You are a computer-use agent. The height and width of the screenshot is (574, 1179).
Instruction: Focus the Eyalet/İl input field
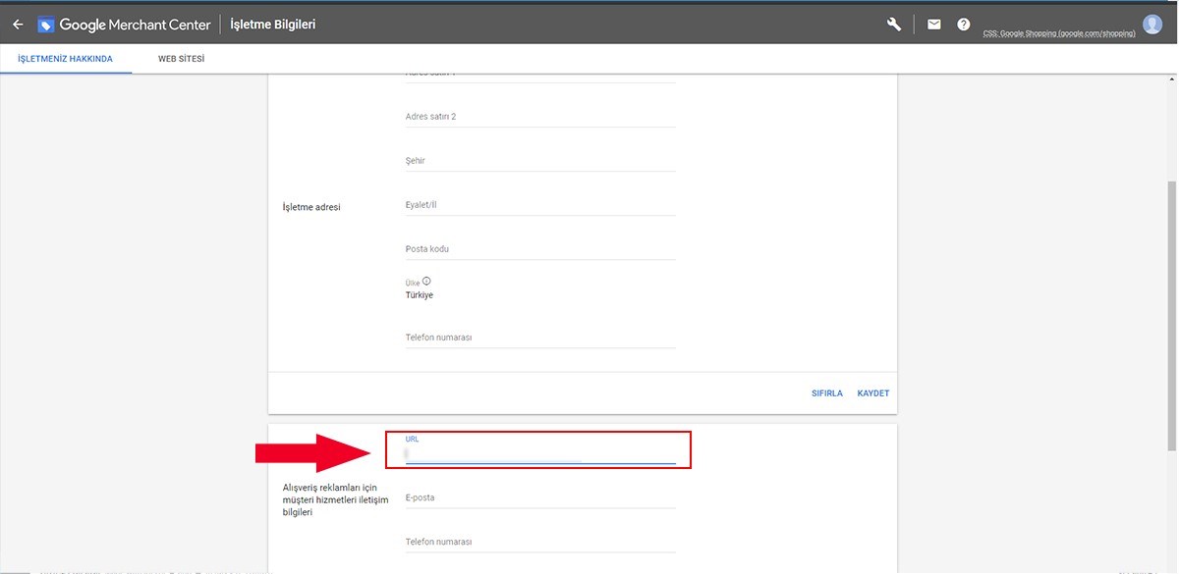pos(540,205)
